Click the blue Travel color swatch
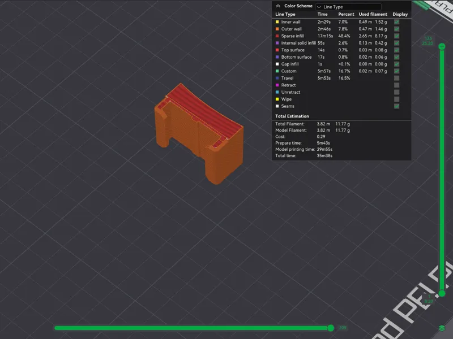Screen dimensions: 453x339 pos(277,78)
